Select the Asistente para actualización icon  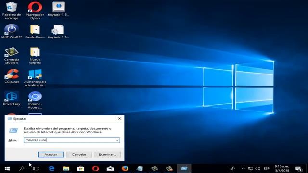pos(35,78)
